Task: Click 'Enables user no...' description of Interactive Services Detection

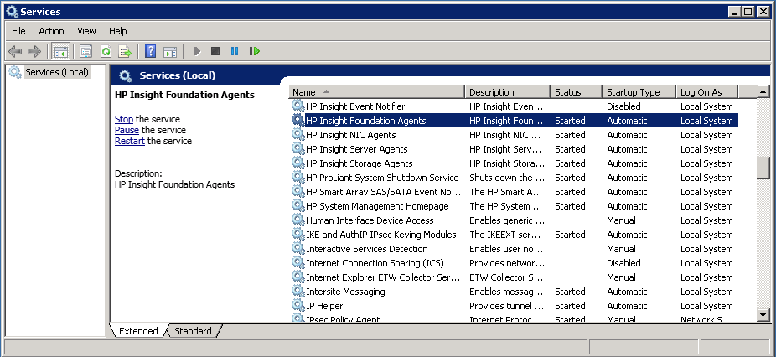Action: [x=507, y=249]
